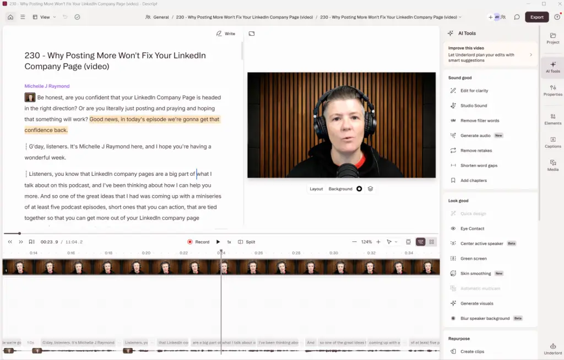Zoom out the timeline with minus

point(354,242)
